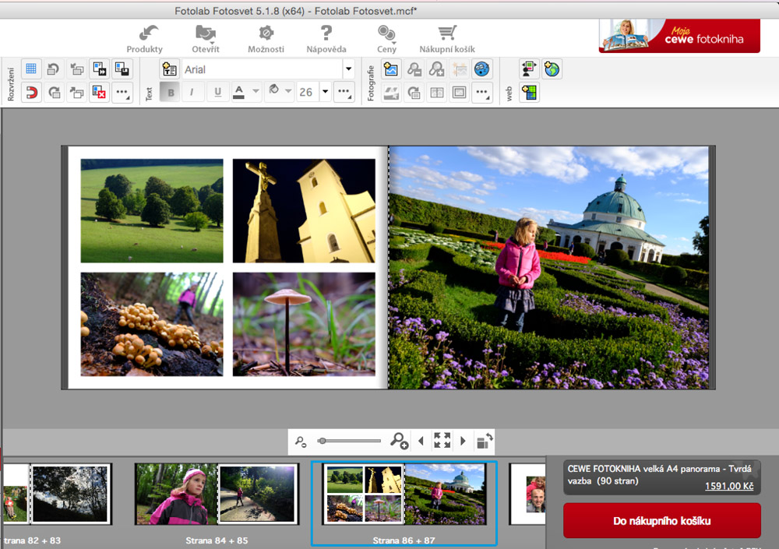Click the 1591,00 Kč price link

[729, 486]
